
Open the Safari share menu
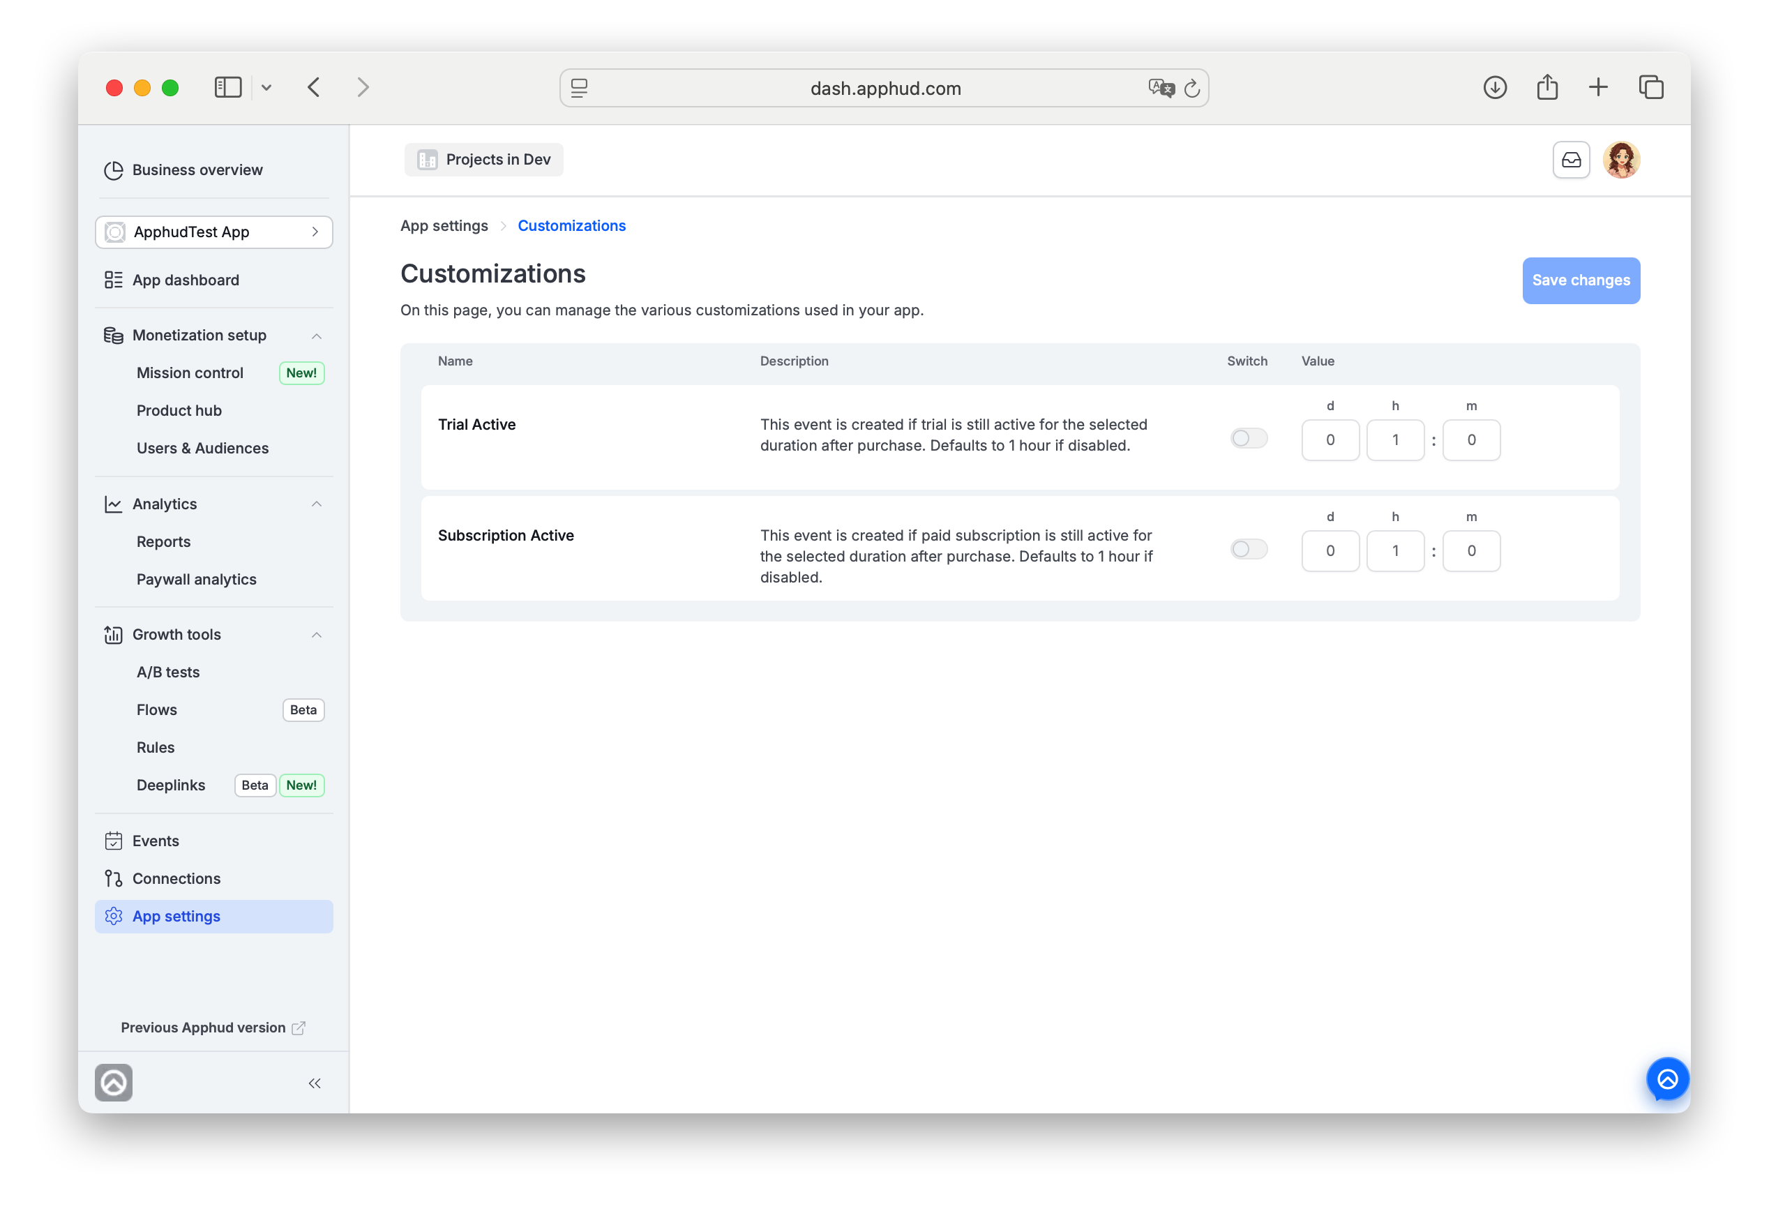coord(1547,87)
